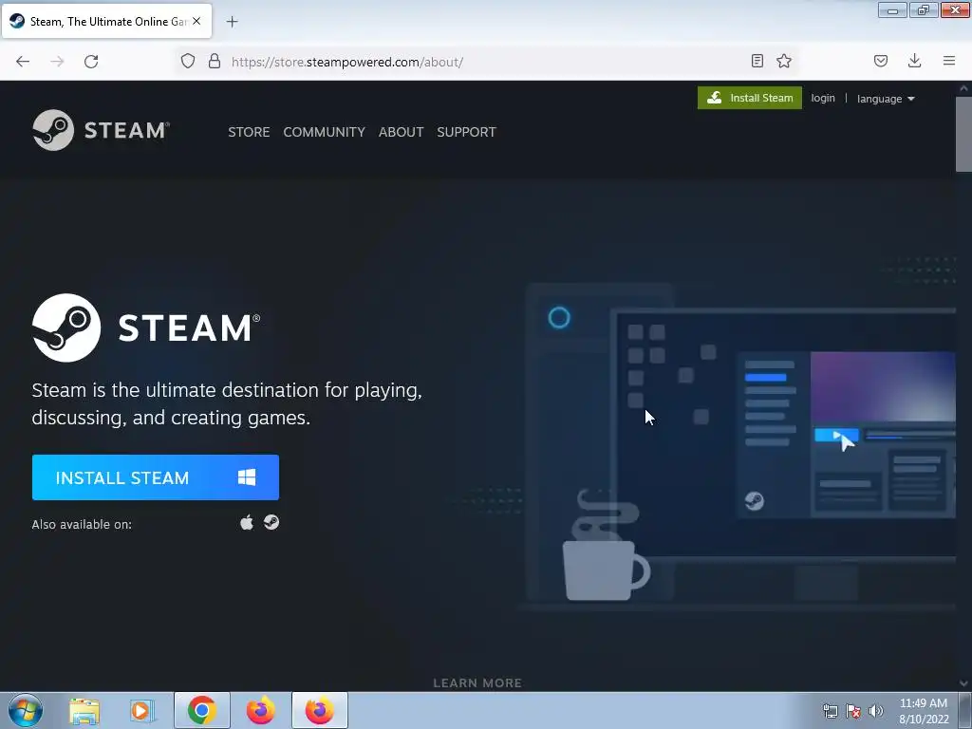
Task: Open the Firefox downloads panel
Action: coord(914,61)
